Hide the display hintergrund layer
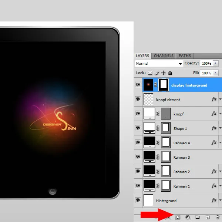 click(138, 85)
